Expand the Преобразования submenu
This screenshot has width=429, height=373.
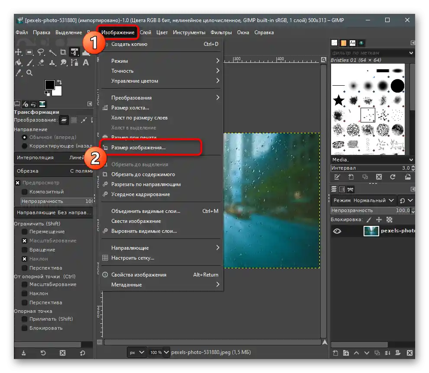point(162,97)
